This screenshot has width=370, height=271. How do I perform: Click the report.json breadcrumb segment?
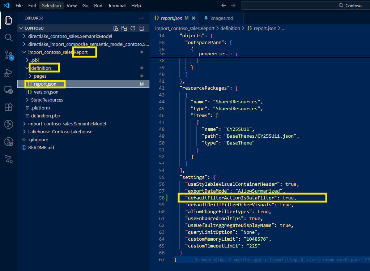pyautogui.click(x=261, y=29)
